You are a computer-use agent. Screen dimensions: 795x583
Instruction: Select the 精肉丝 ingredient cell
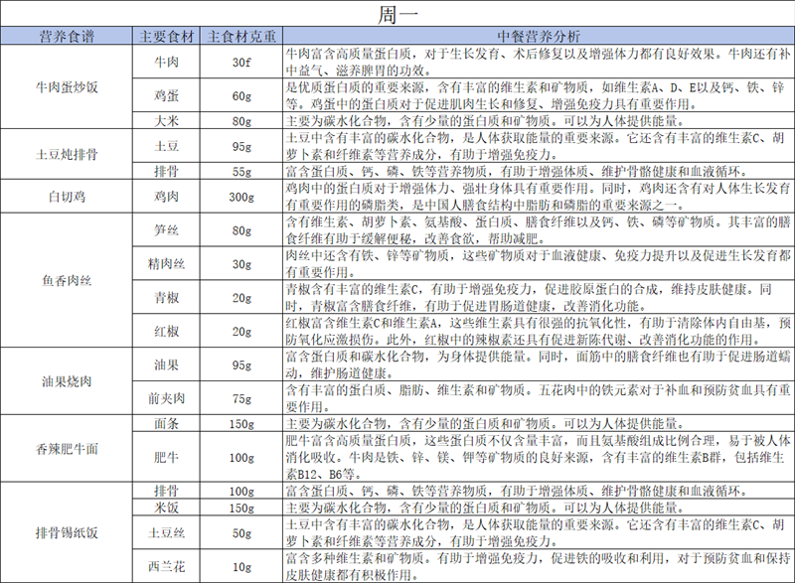(167, 263)
